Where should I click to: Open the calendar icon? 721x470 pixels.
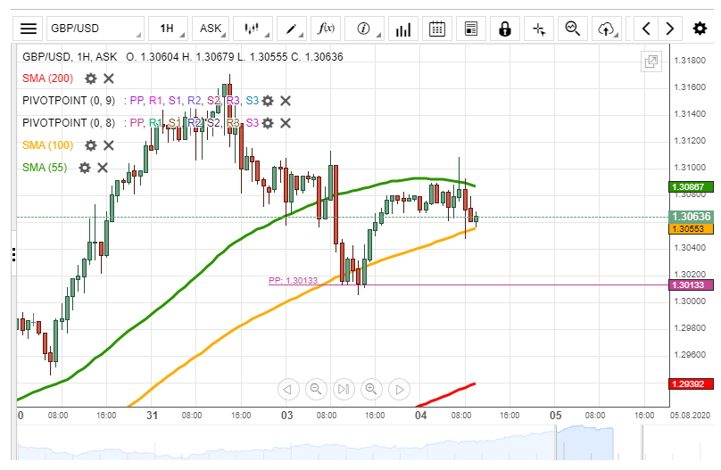(437, 29)
